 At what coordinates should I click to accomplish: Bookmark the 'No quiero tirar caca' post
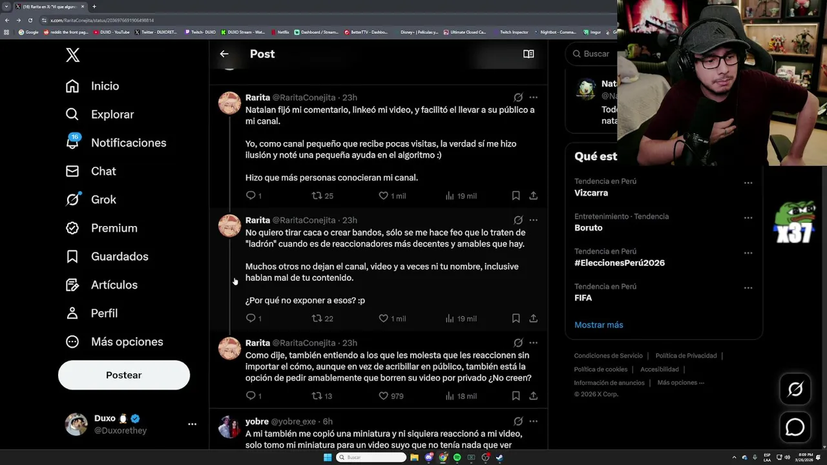pyautogui.click(x=516, y=318)
